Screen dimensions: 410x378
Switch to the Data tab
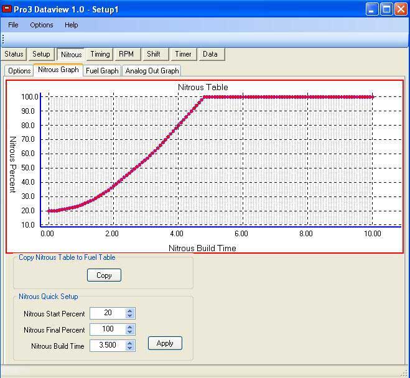[x=210, y=54]
